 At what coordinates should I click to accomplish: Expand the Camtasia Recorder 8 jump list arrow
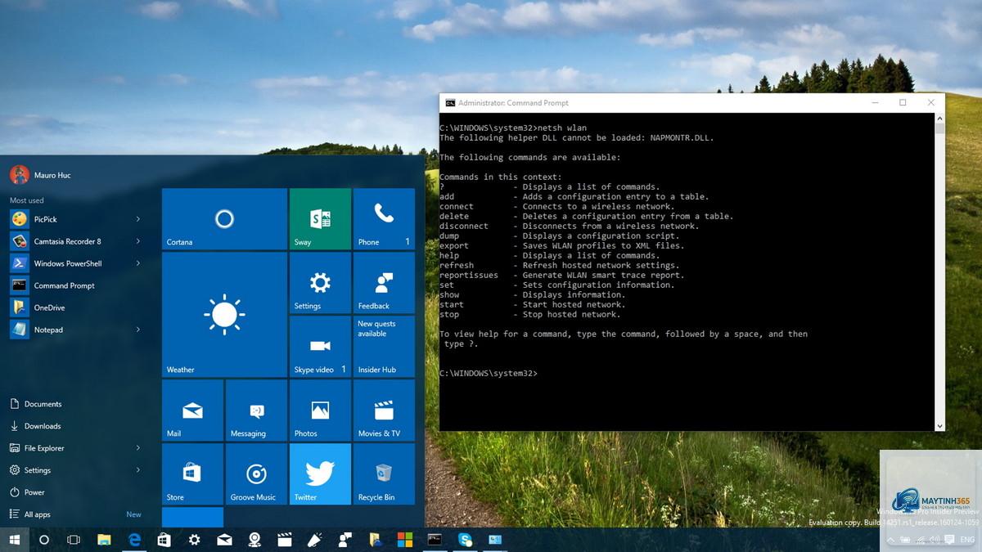click(x=137, y=241)
